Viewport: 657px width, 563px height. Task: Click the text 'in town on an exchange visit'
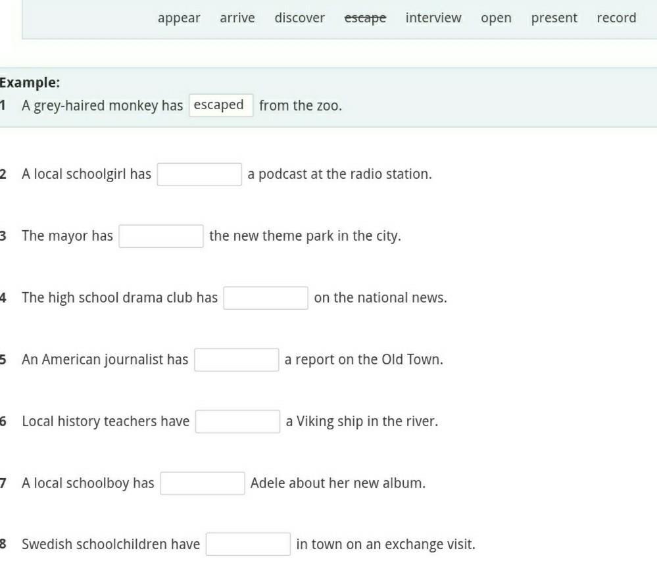(x=385, y=545)
